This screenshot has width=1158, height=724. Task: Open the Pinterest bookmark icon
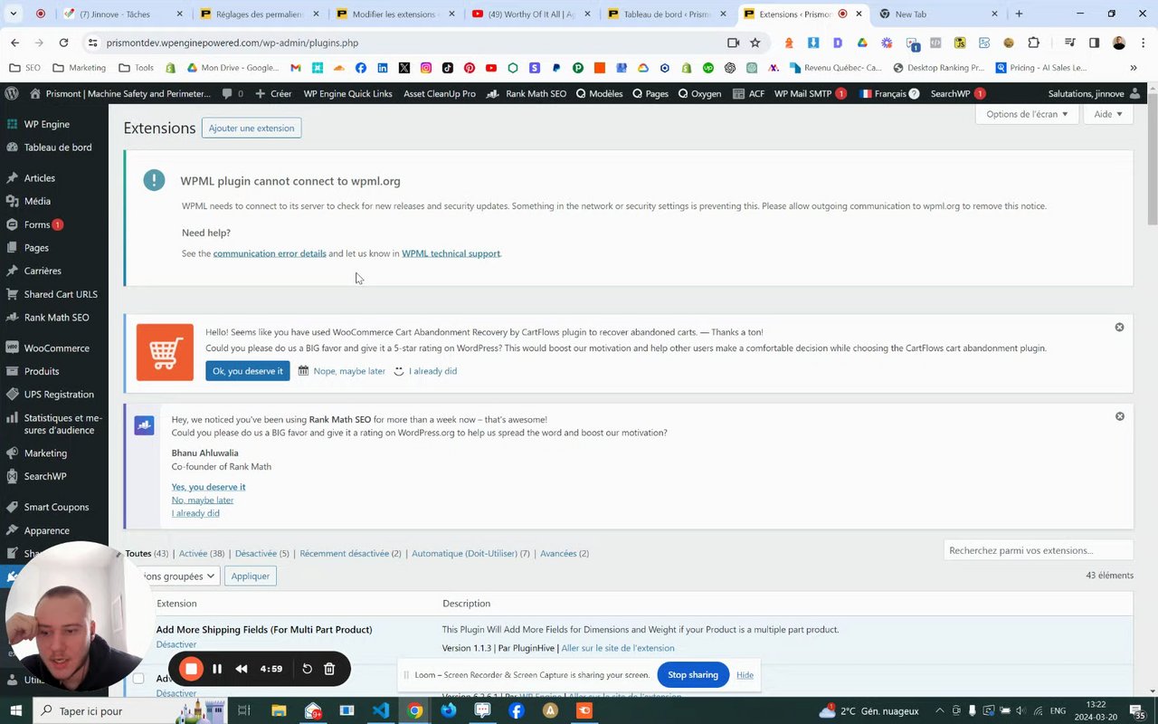pos(470,68)
